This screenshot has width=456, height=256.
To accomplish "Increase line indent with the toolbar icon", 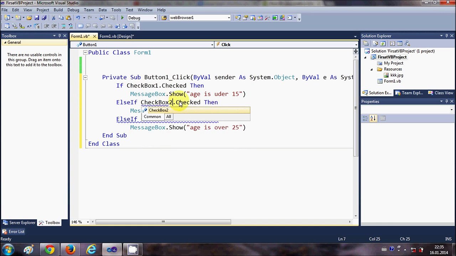I will [x=54, y=26].
